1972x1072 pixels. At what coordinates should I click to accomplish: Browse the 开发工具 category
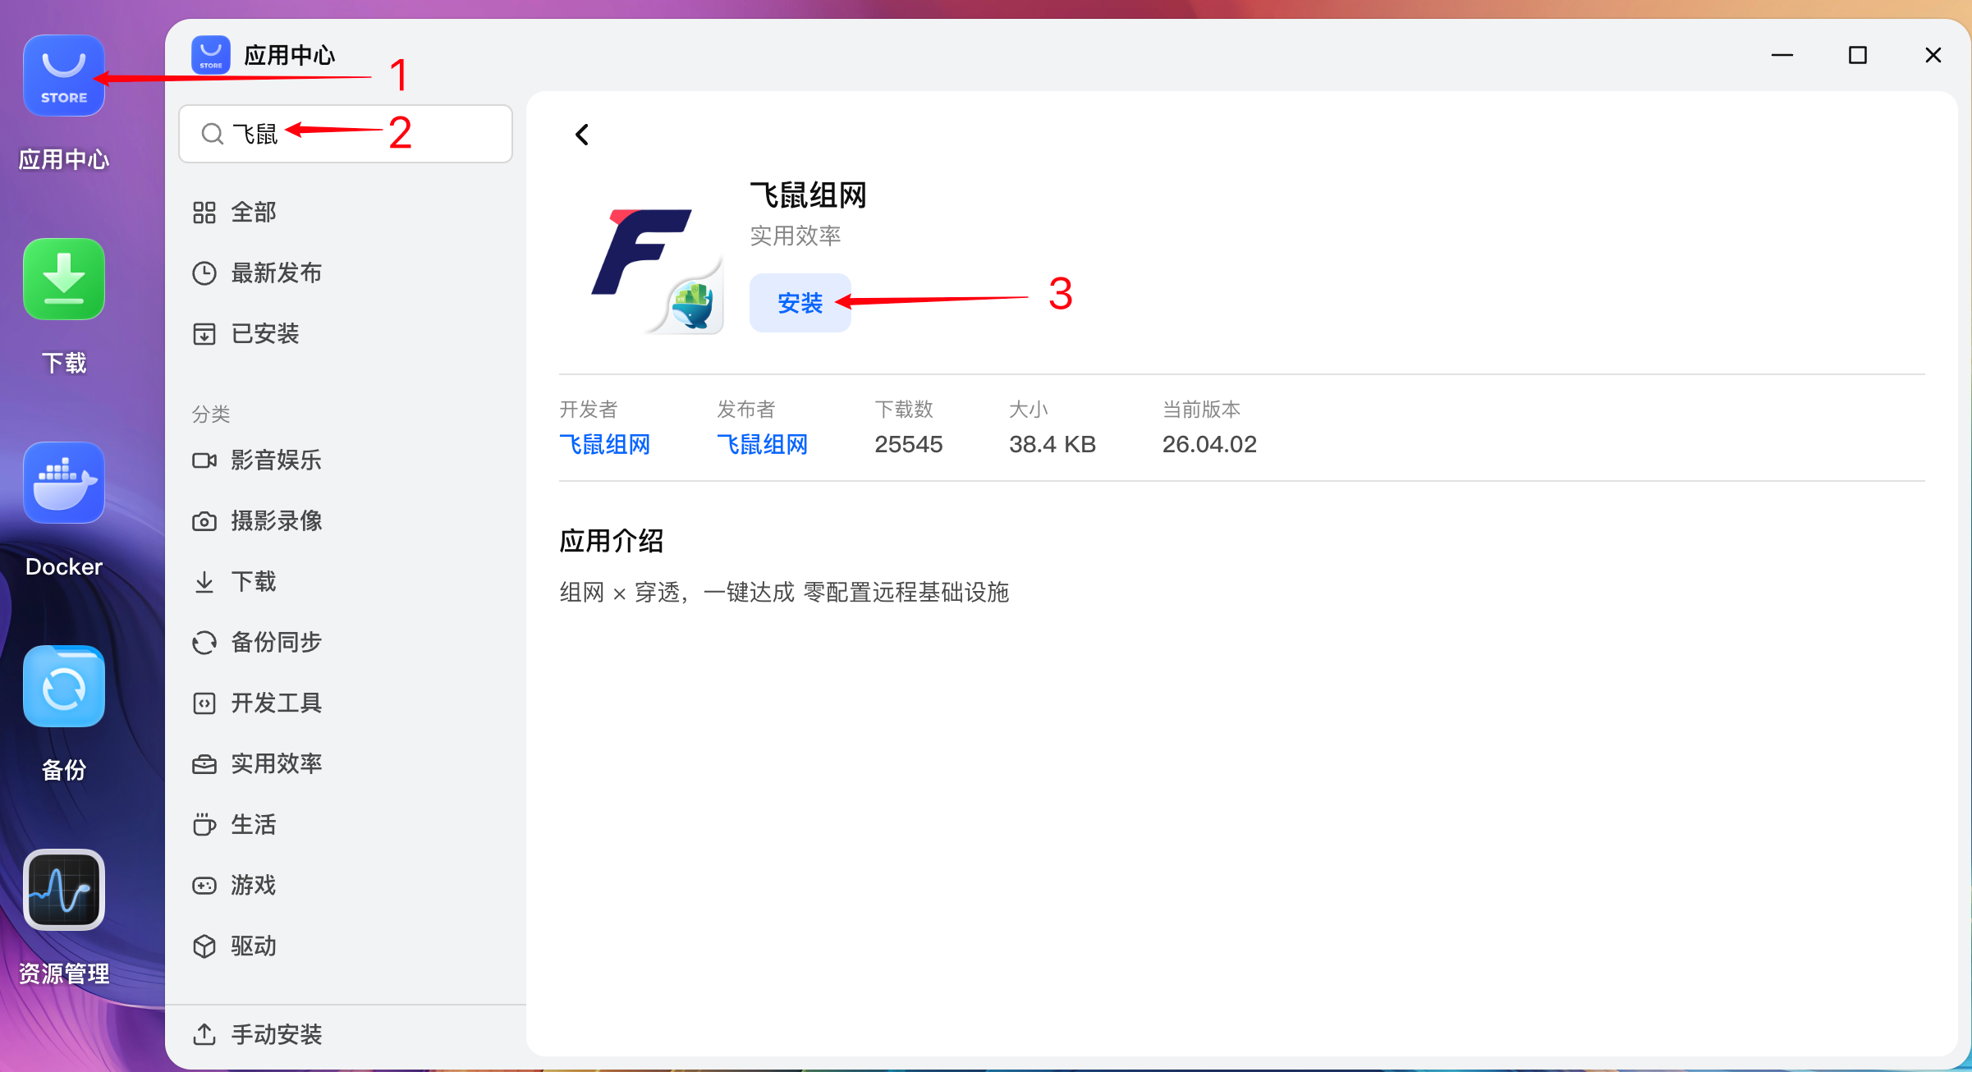(346, 703)
